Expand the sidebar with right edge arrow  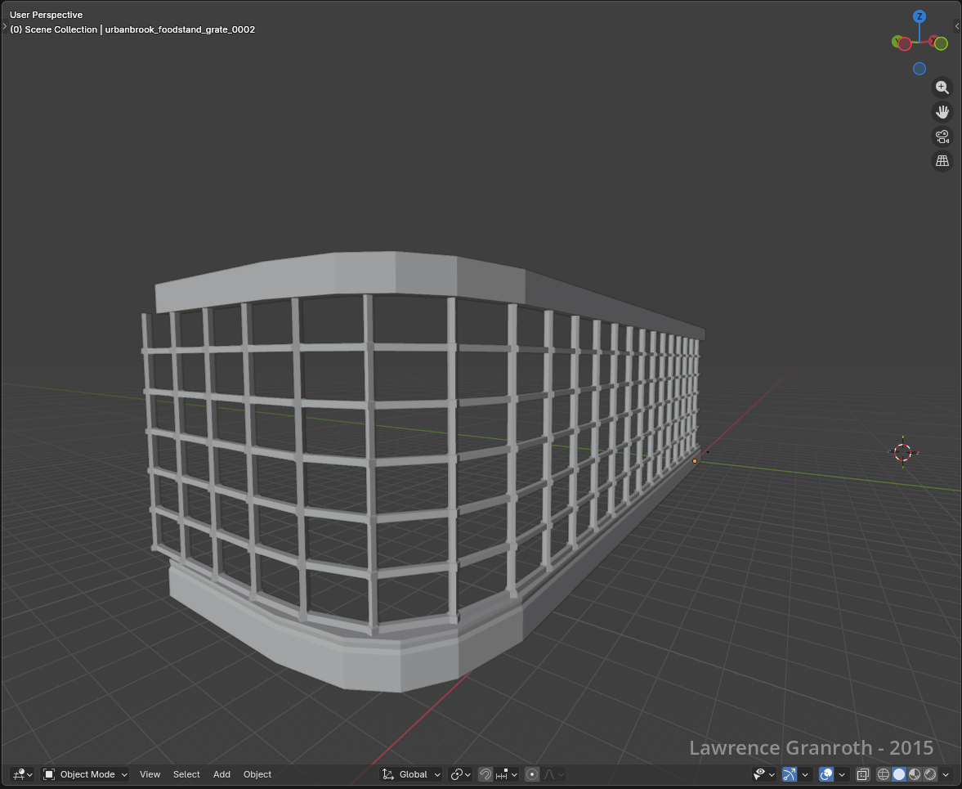click(x=957, y=26)
